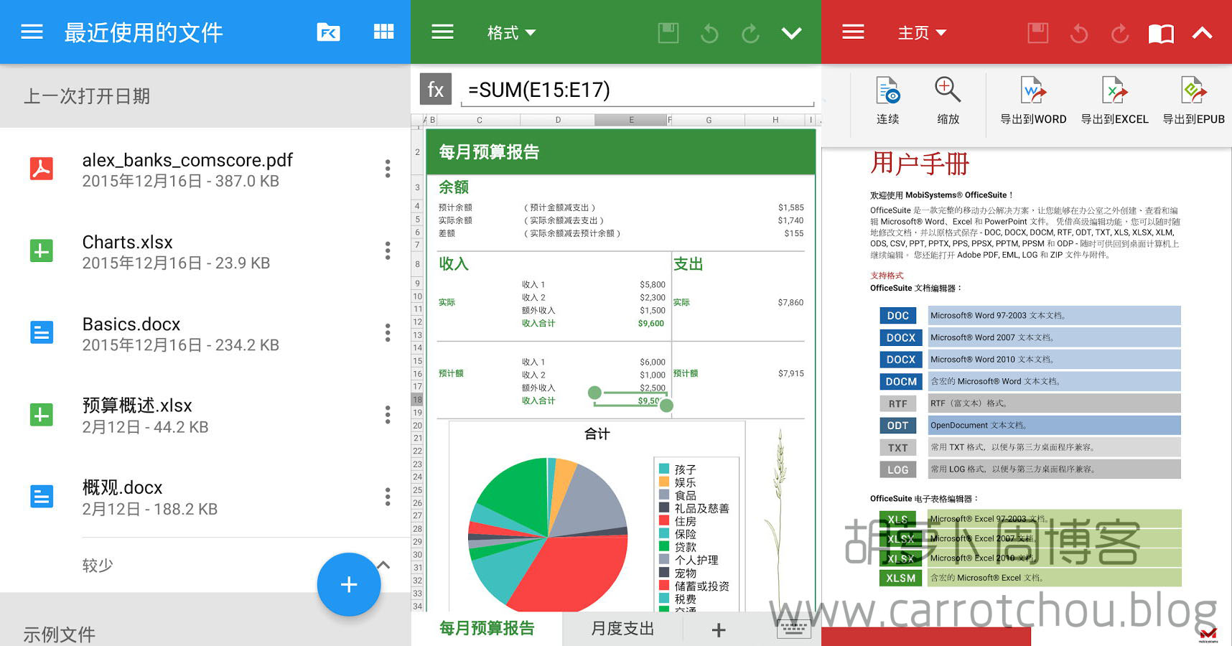Image resolution: width=1232 pixels, height=646 pixels.
Task: Select the pie chart in the spreadsheet
Action: tap(549, 535)
